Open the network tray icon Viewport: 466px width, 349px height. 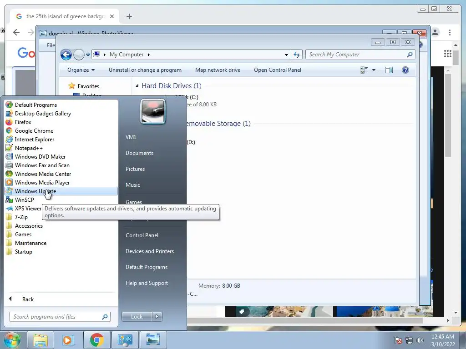409,340
